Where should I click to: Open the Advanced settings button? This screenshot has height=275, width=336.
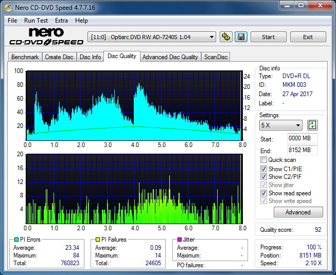click(x=298, y=212)
